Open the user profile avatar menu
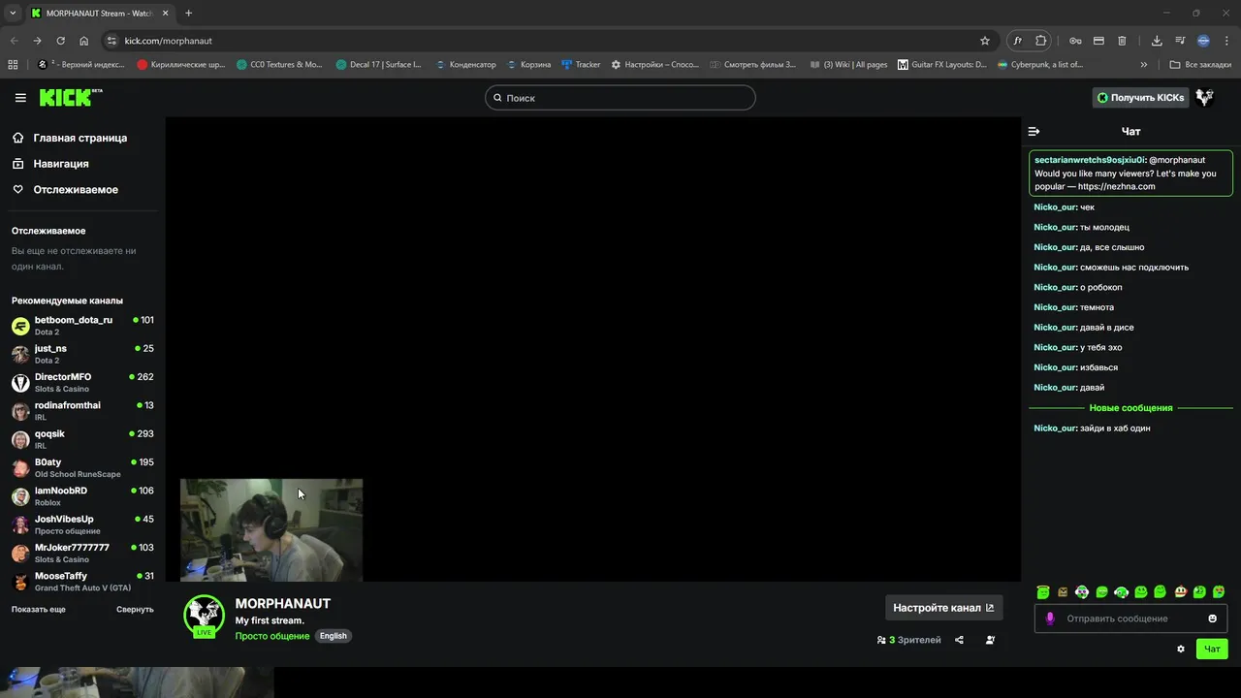 [1205, 98]
